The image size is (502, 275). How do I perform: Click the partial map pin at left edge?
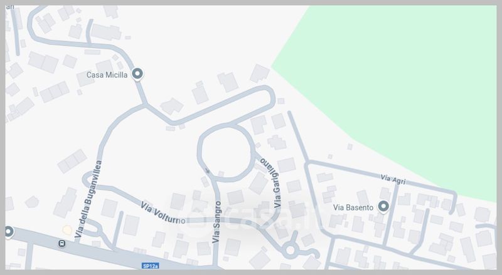[9, 232]
